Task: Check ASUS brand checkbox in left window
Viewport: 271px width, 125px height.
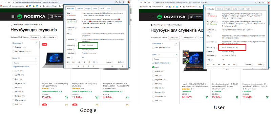Action: coord(14,75)
